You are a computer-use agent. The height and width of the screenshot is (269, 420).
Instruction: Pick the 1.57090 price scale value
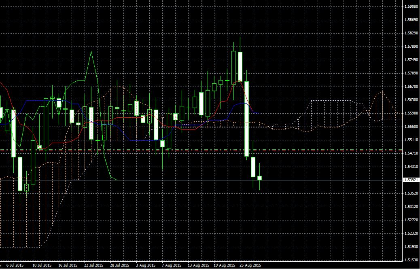(412, 73)
